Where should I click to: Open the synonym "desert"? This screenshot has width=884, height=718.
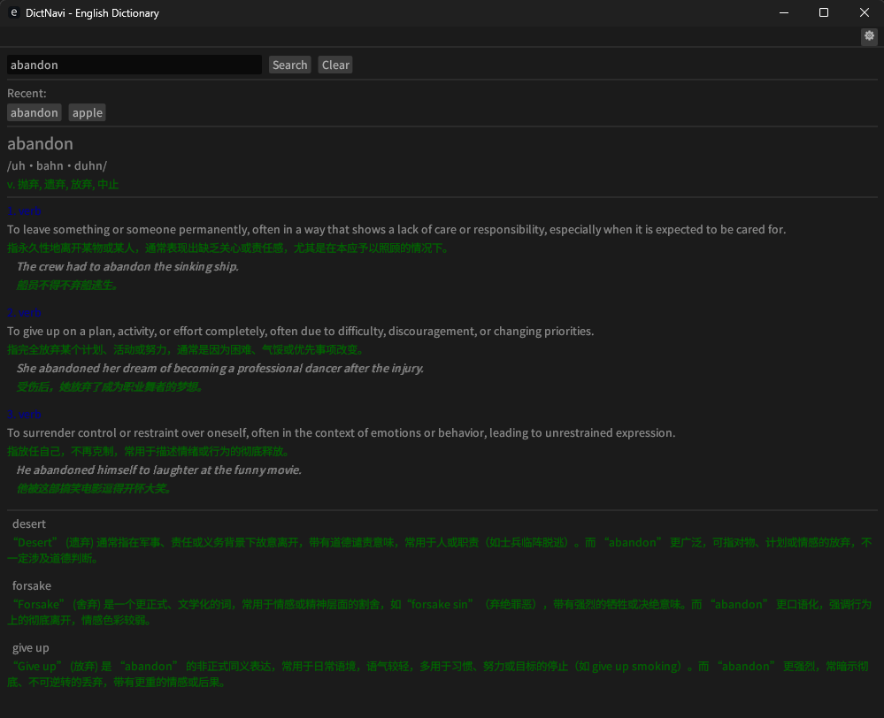click(29, 524)
